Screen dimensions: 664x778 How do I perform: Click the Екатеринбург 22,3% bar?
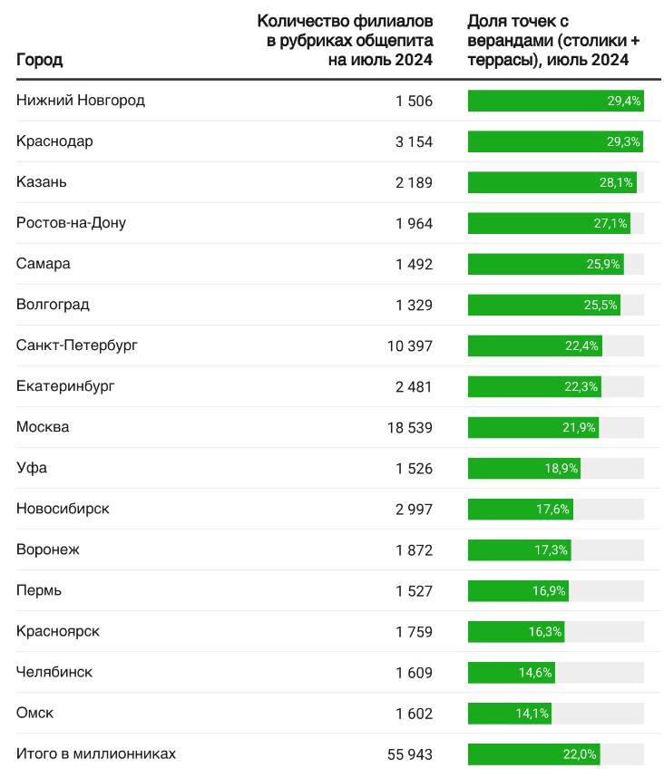pyautogui.click(x=533, y=386)
